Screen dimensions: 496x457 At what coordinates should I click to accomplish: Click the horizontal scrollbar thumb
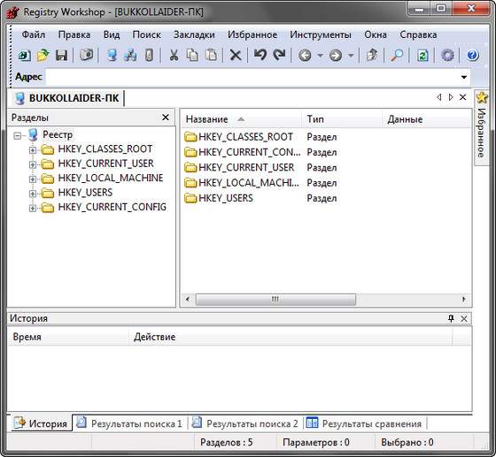pos(275,299)
